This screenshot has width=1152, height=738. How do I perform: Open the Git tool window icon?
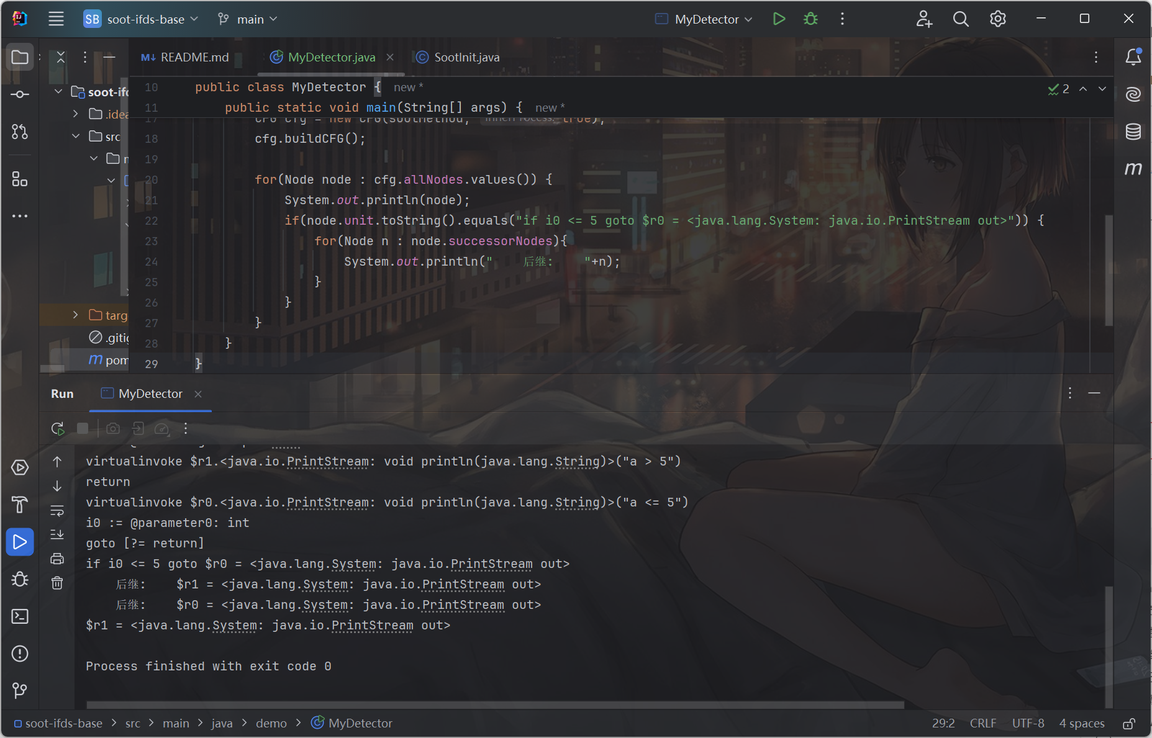pos(20,690)
